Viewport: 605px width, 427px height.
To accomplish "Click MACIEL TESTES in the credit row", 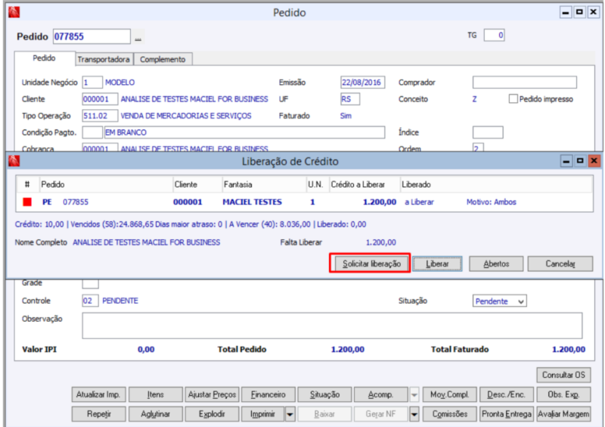I will pyautogui.click(x=252, y=201).
